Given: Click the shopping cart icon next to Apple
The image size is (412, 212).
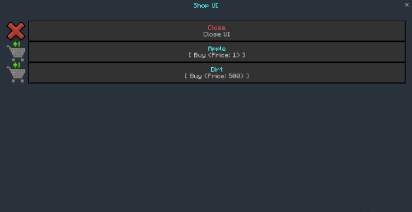Looking at the screenshot, I should 16,53.
